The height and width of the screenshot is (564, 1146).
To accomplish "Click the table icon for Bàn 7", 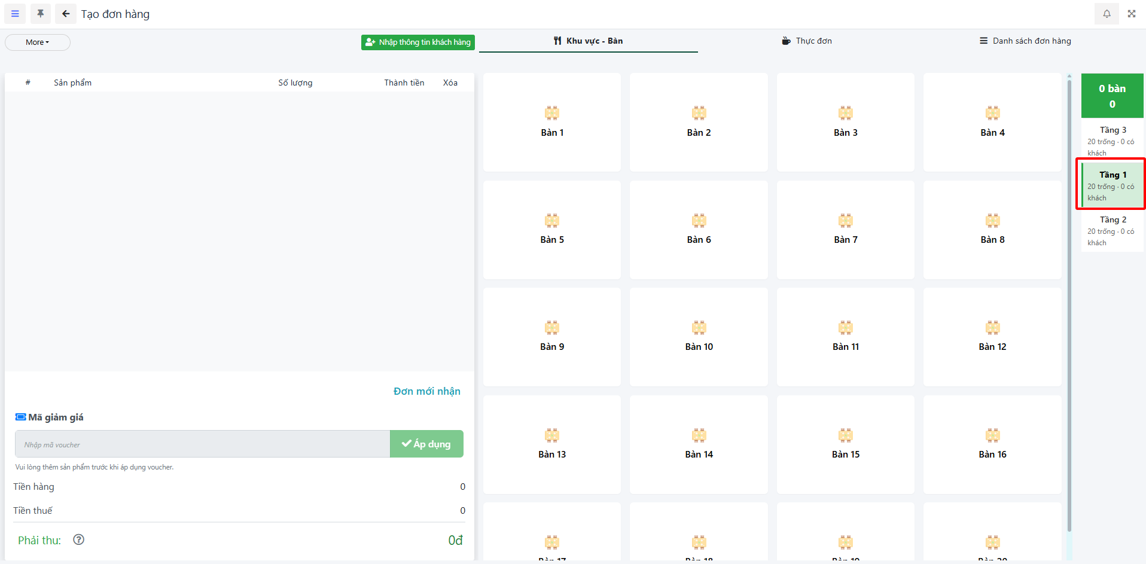I will click(845, 221).
